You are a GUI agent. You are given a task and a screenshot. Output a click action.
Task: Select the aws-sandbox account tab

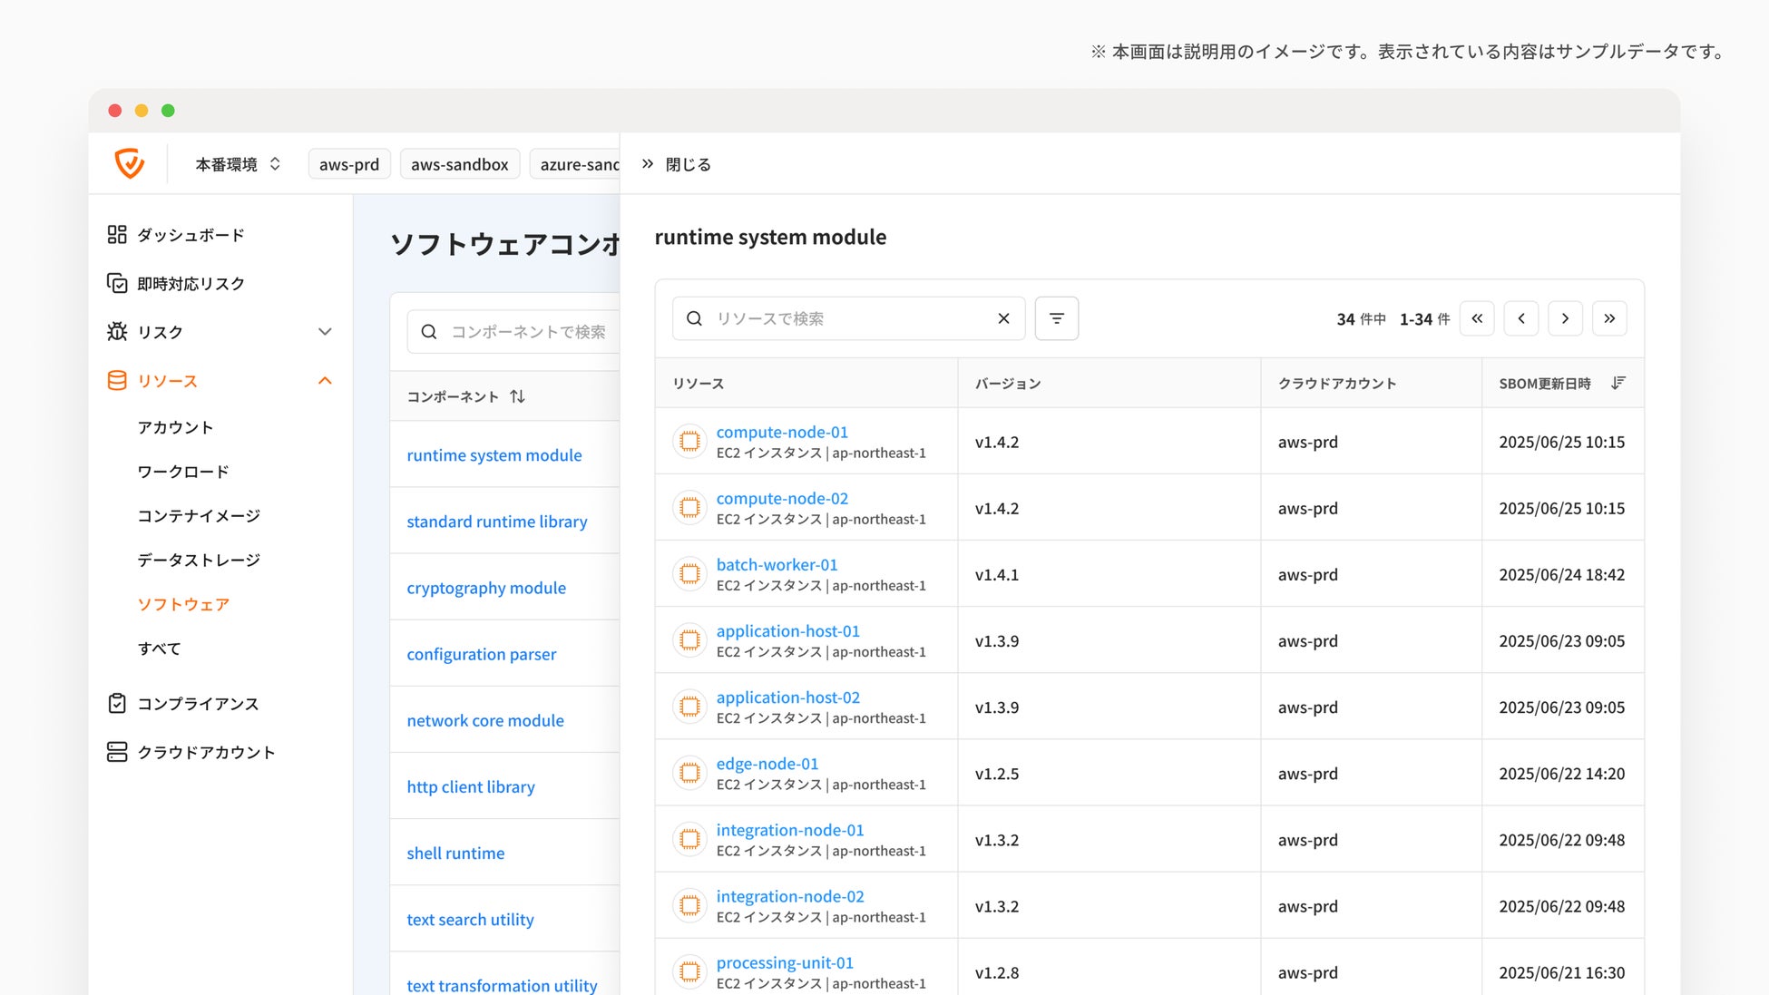click(459, 164)
